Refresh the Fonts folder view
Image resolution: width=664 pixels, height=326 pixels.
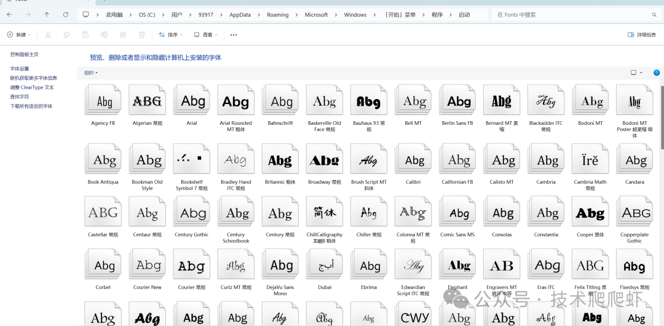pos(66,14)
